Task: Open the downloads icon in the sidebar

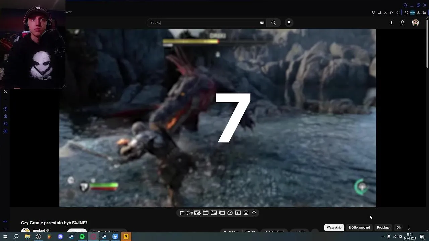Action: (x=5, y=116)
